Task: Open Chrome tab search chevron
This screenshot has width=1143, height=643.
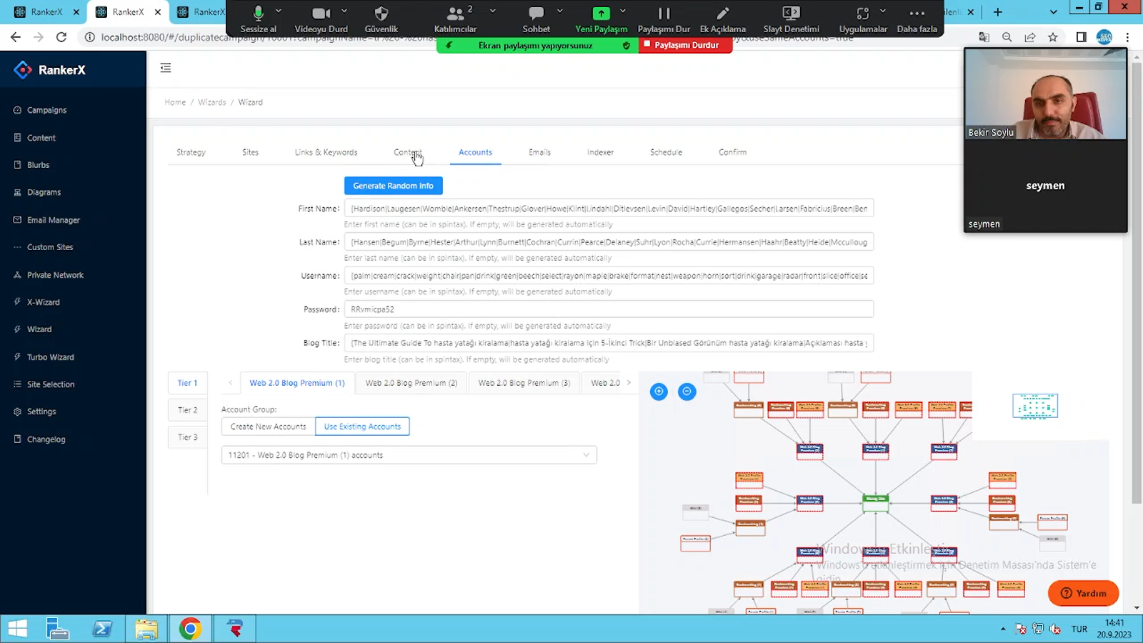Action: pos(1053,12)
